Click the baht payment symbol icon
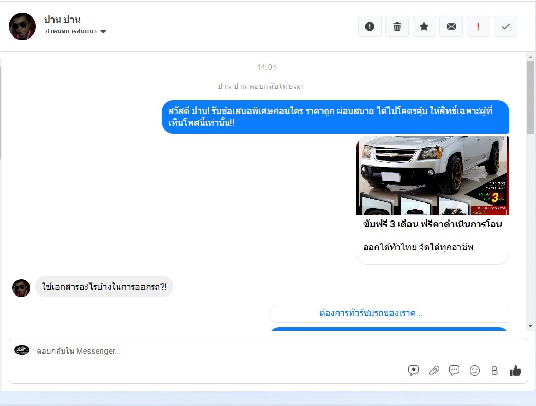Screen dimensions: 536x406 [495, 371]
